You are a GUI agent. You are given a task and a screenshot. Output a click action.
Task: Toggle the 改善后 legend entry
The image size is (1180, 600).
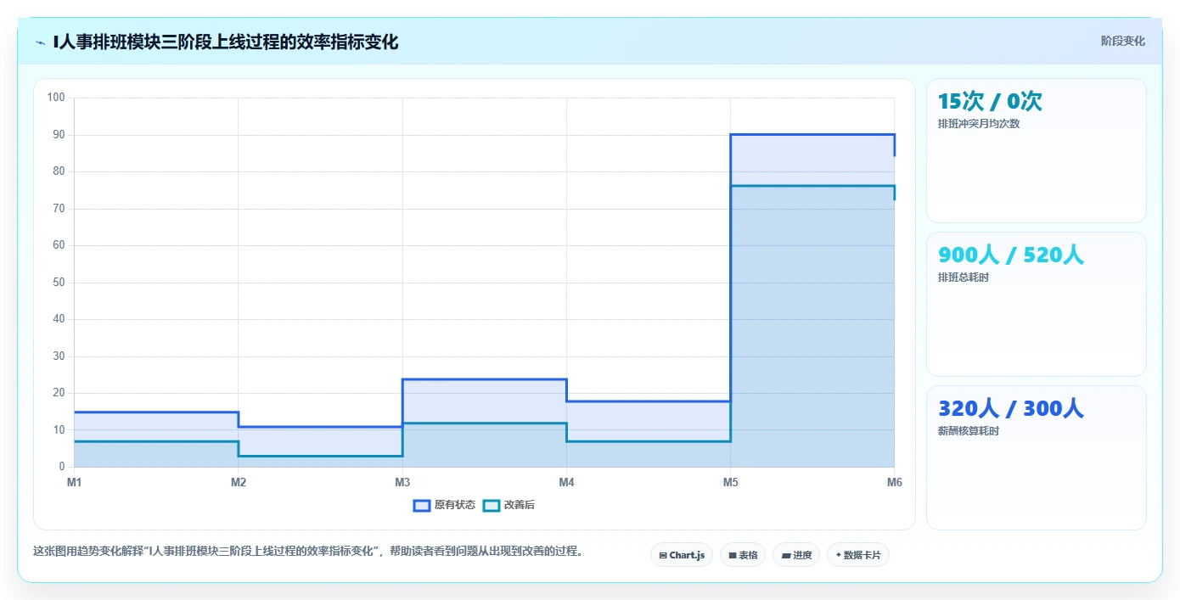[x=509, y=505]
